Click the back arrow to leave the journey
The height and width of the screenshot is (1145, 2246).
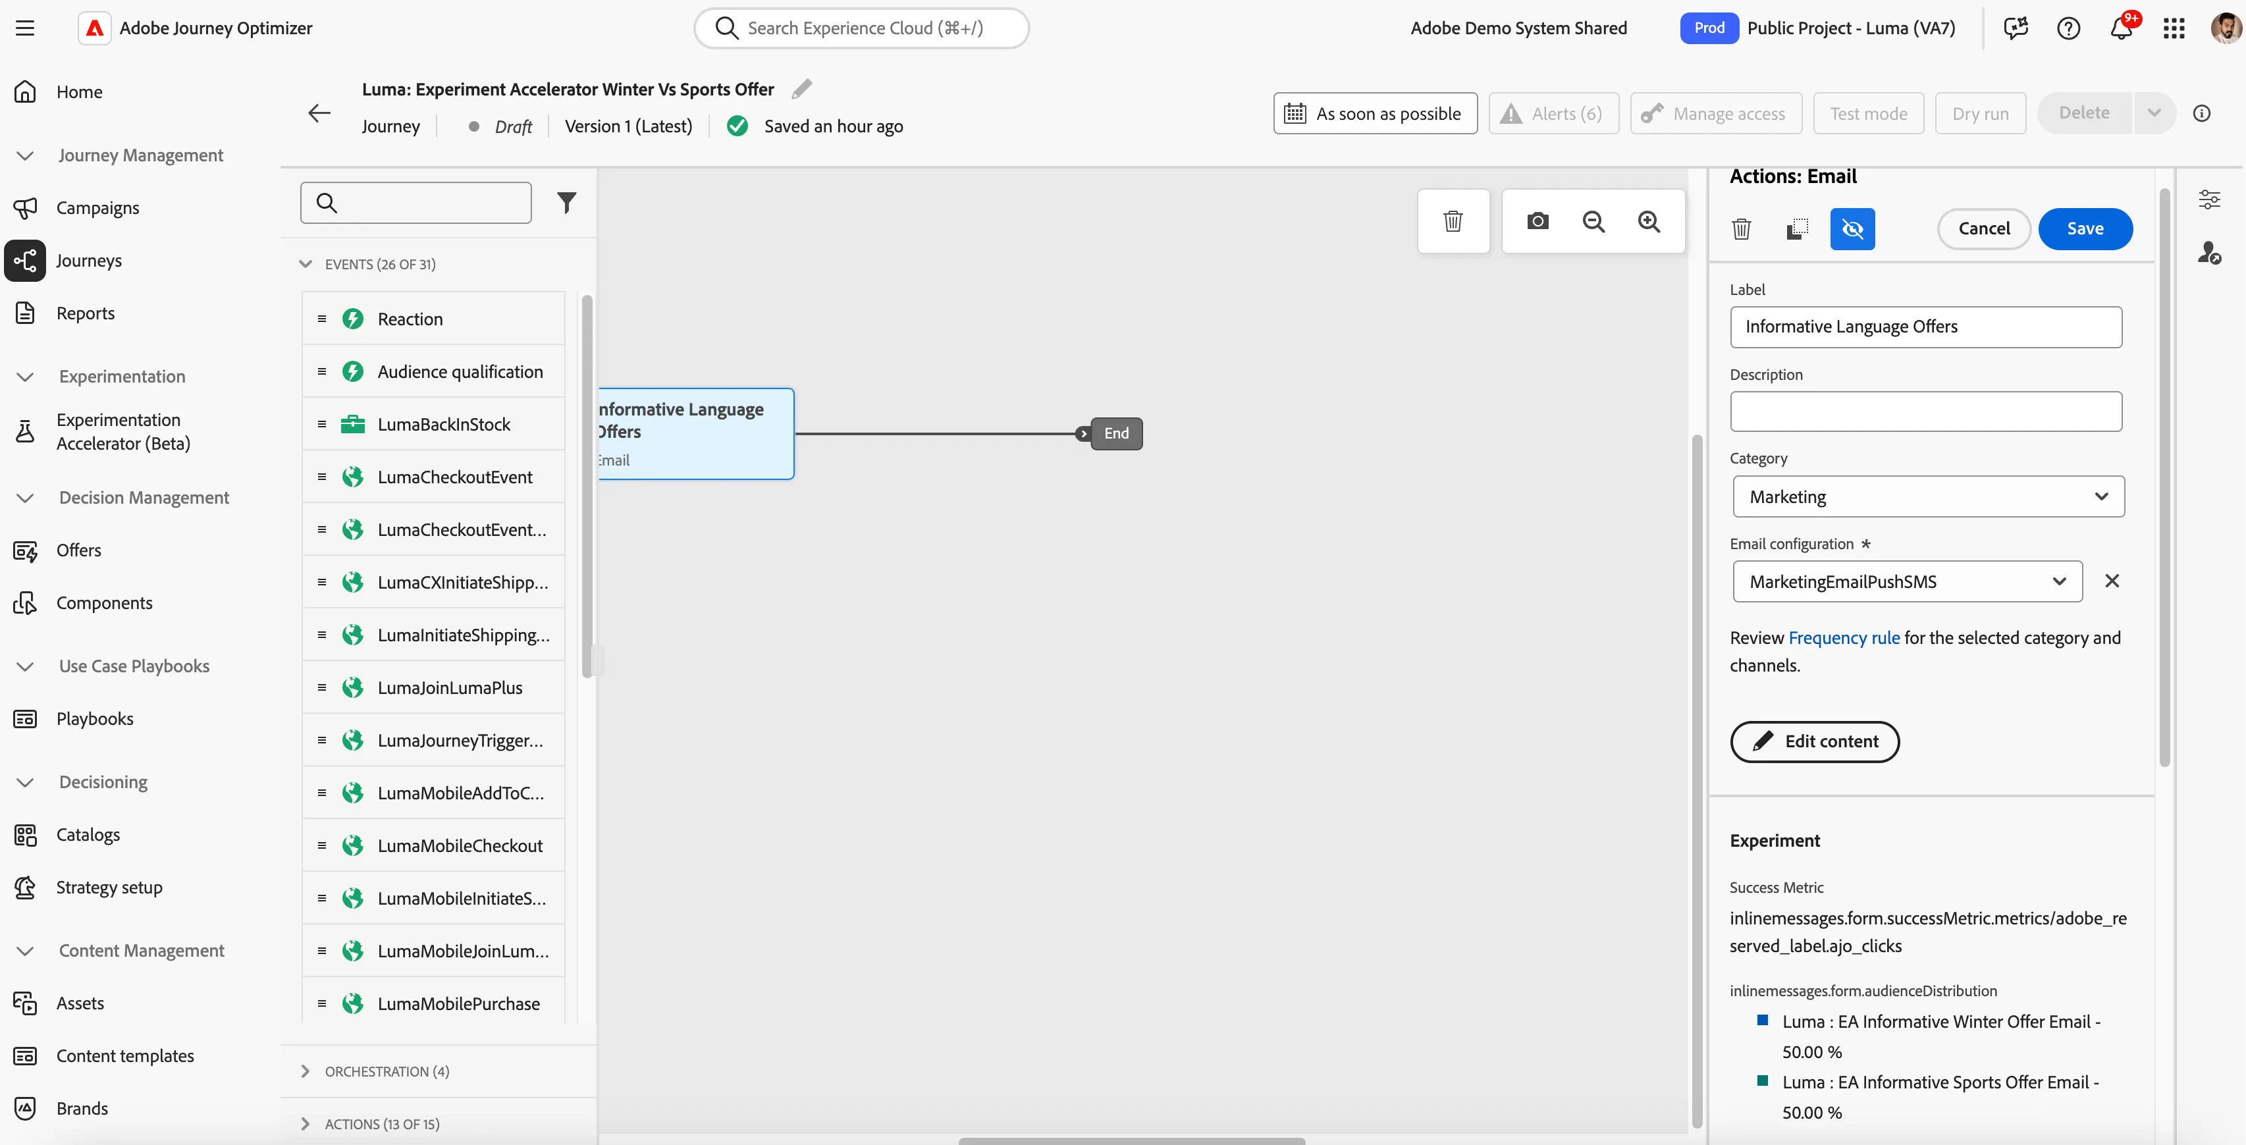pos(319,113)
